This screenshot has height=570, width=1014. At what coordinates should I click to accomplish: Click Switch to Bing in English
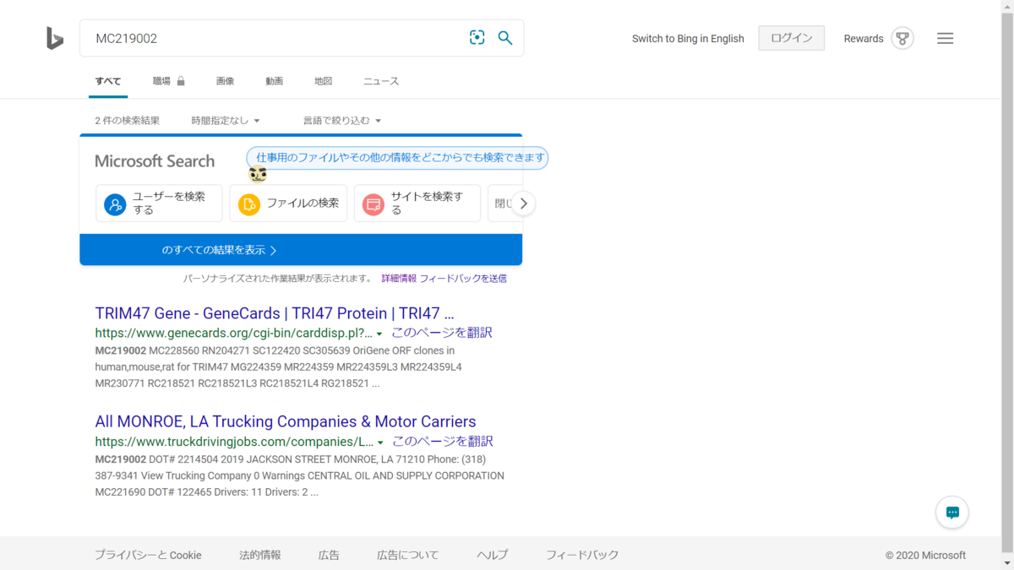pyautogui.click(x=688, y=38)
